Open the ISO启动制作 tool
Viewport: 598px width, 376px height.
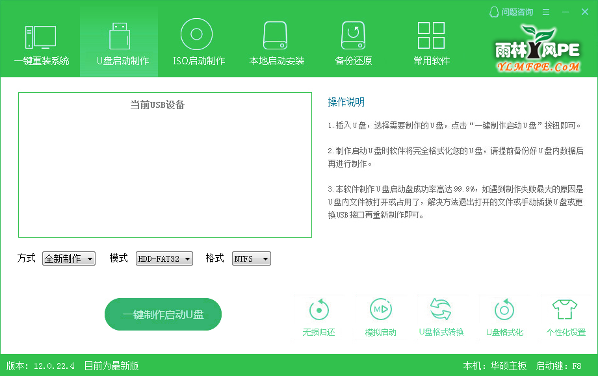point(196,41)
